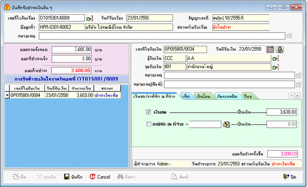307x187 pixels.
Task: Click จำนวนเงิน column header in grid
Action: [x=81, y=88]
